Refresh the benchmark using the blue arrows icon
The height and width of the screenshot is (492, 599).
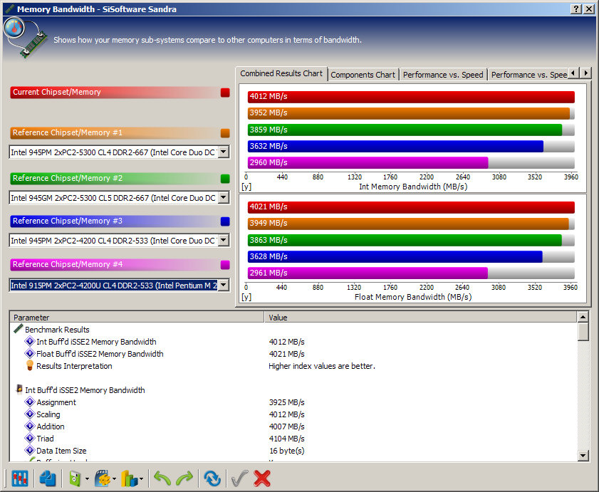coord(212,478)
